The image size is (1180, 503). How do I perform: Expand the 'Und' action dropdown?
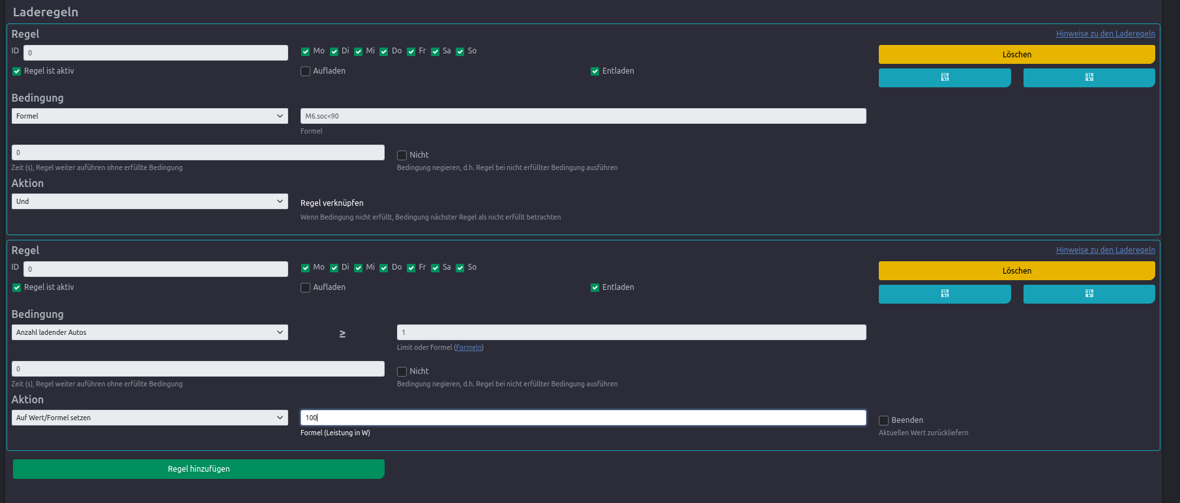click(149, 201)
